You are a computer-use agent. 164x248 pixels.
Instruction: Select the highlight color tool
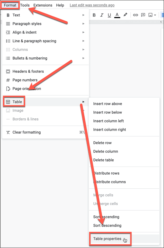[126, 15]
